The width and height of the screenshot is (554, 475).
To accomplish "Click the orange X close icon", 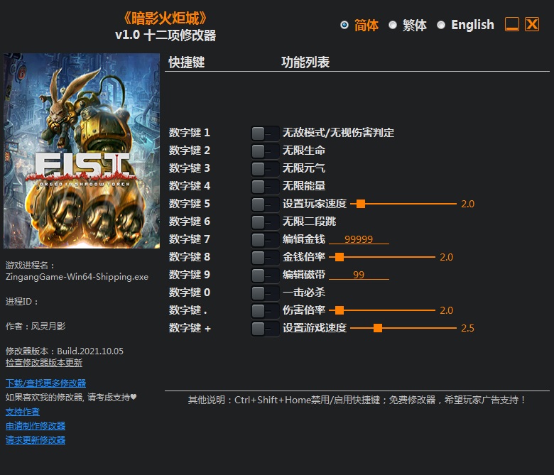I will coord(532,24).
